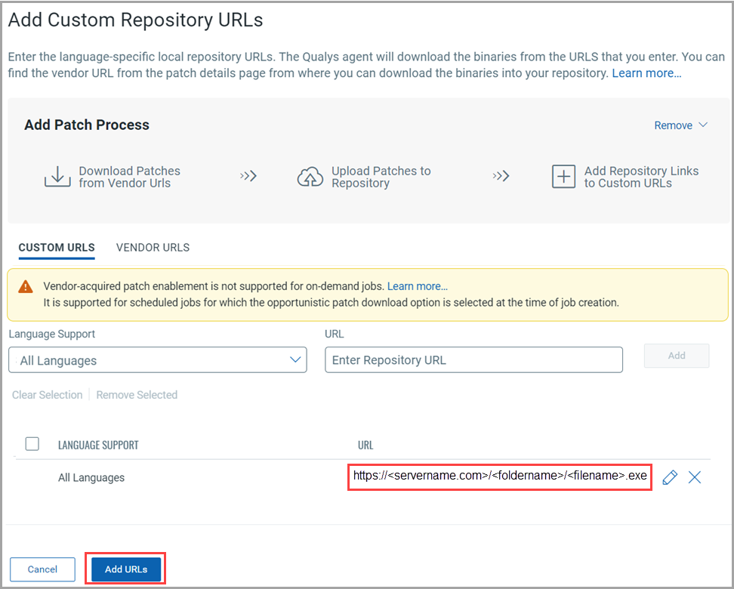Image resolution: width=734 pixels, height=589 pixels.
Task: Switch to the VENDOR URLS tab
Action: coord(153,248)
